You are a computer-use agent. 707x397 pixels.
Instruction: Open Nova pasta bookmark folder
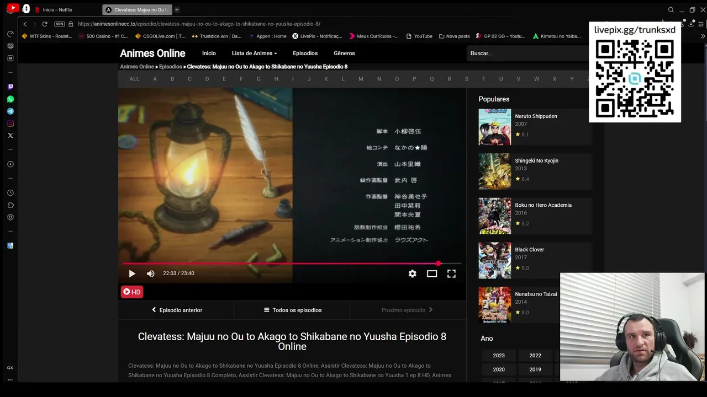pos(454,36)
